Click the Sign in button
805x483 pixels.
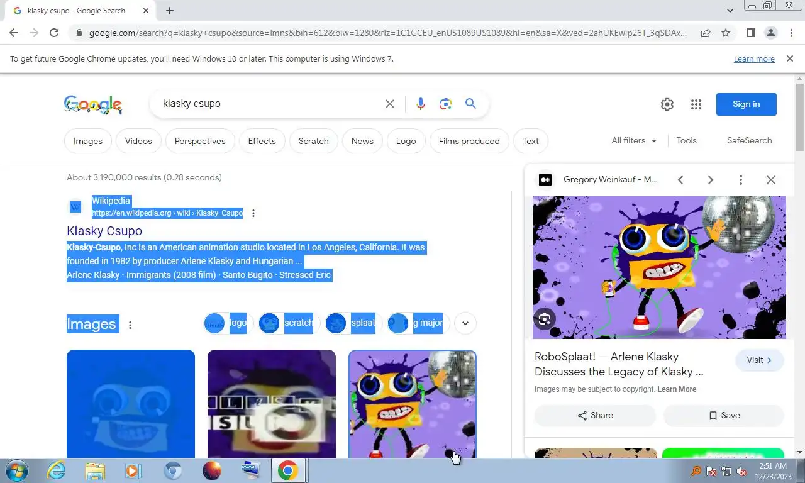point(747,104)
